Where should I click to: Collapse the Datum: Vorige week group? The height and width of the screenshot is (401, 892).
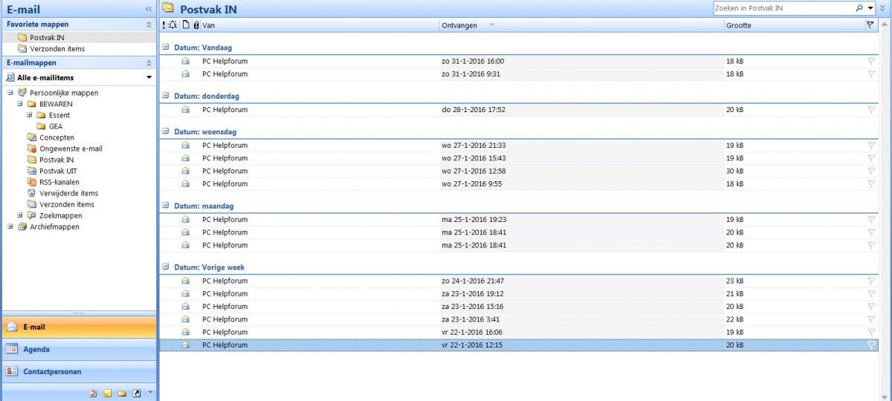coord(166,267)
